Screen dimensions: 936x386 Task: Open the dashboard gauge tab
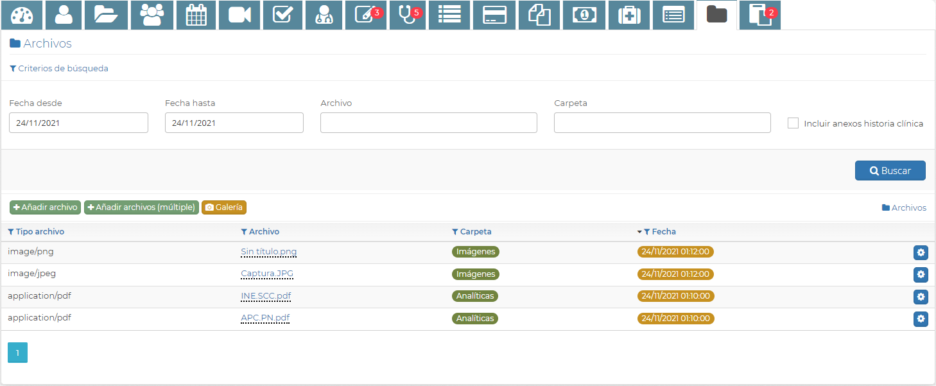[x=21, y=15]
